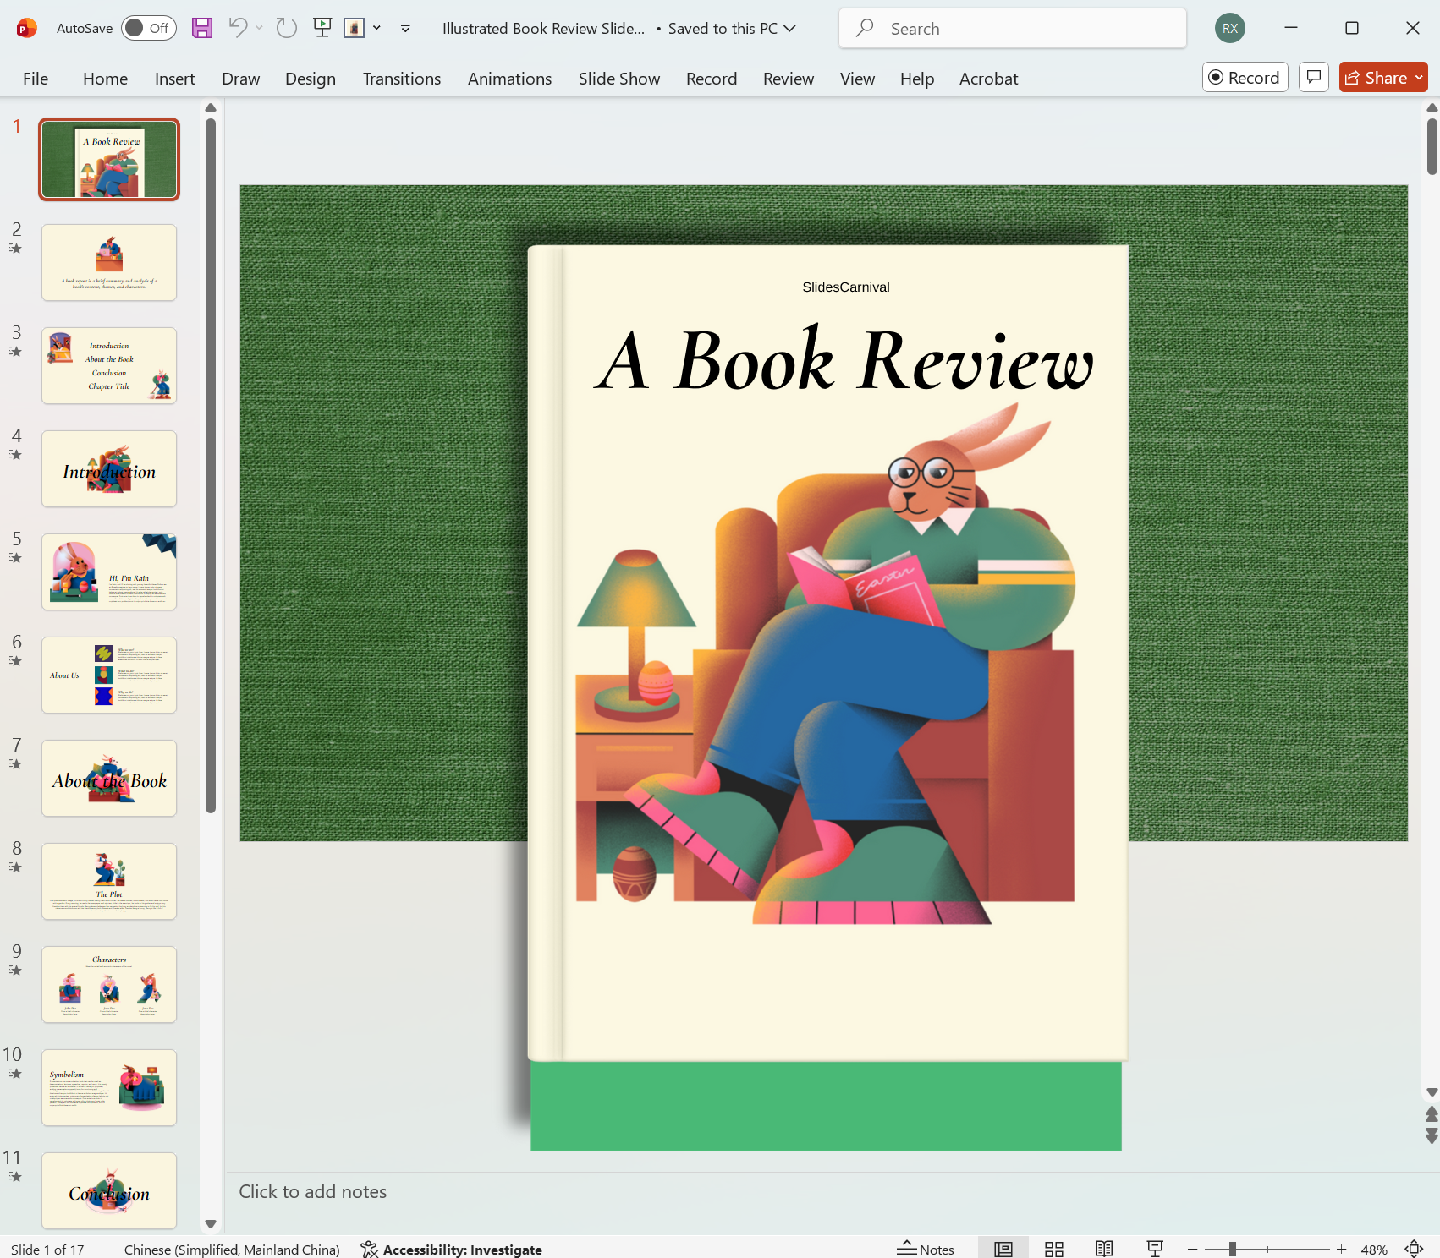Switch to Slide Sorter view
This screenshot has width=1440, height=1258.
(x=1053, y=1249)
